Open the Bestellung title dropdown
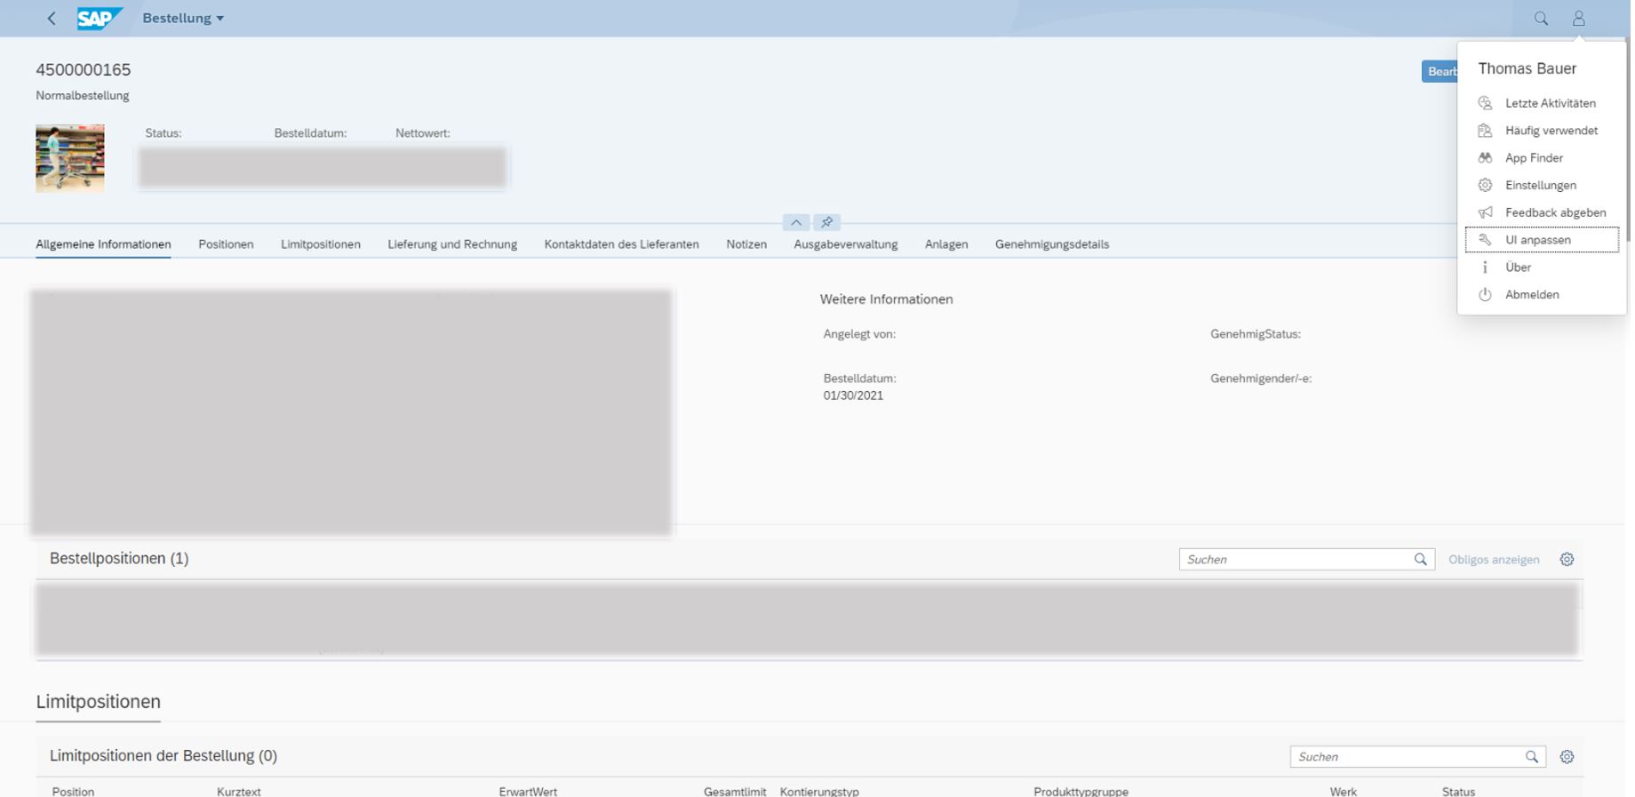The width and height of the screenshot is (1635, 797). pyautogui.click(x=183, y=18)
